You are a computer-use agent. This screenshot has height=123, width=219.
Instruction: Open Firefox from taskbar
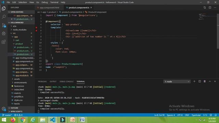tap(13, 120)
